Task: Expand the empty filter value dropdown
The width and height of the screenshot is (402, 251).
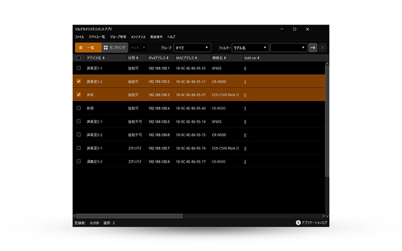Action: [x=289, y=48]
